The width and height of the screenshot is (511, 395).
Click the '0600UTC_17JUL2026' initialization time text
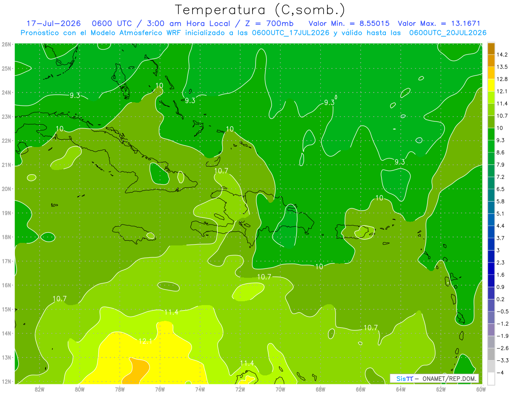pos(291,33)
